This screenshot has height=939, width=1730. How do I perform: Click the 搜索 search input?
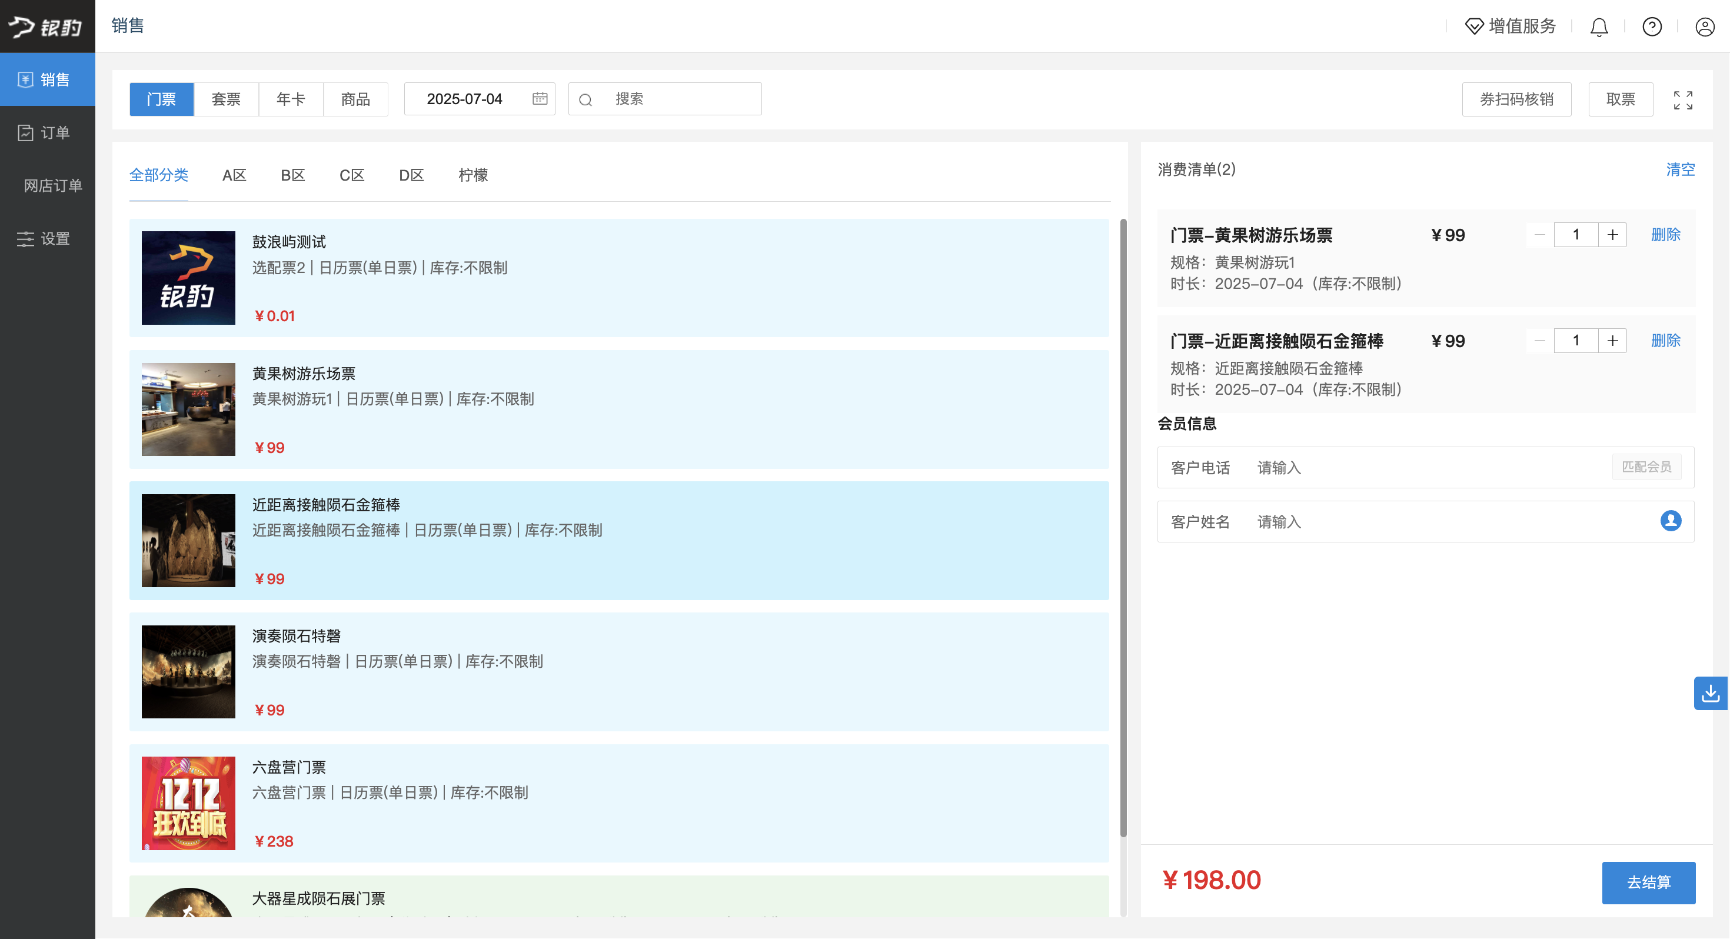click(665, 99)
